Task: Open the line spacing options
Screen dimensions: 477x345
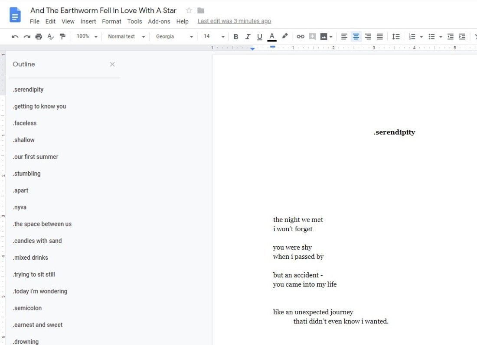Action: coord(395,37)
